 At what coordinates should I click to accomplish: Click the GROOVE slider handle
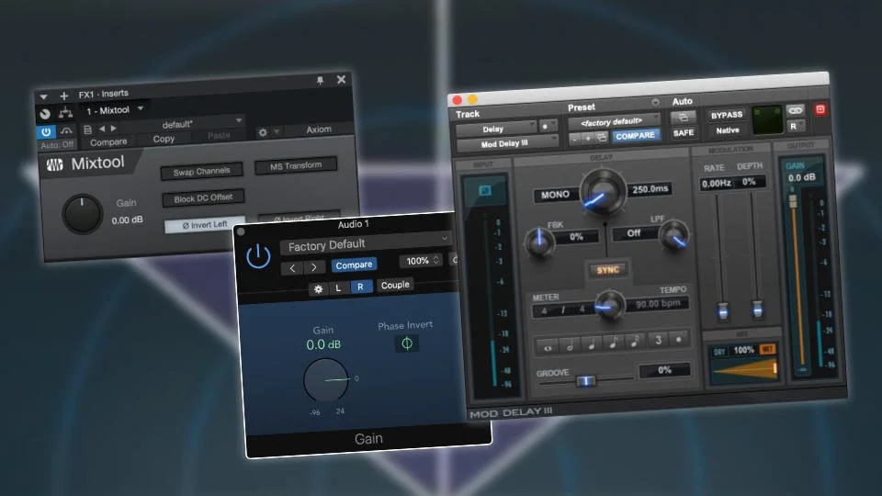(x=585, y=381)
